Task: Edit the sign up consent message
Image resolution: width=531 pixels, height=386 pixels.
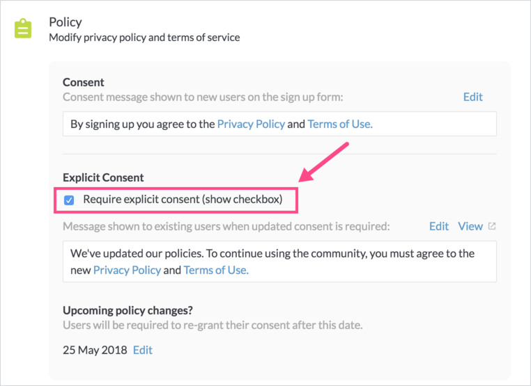Action: 472,97
